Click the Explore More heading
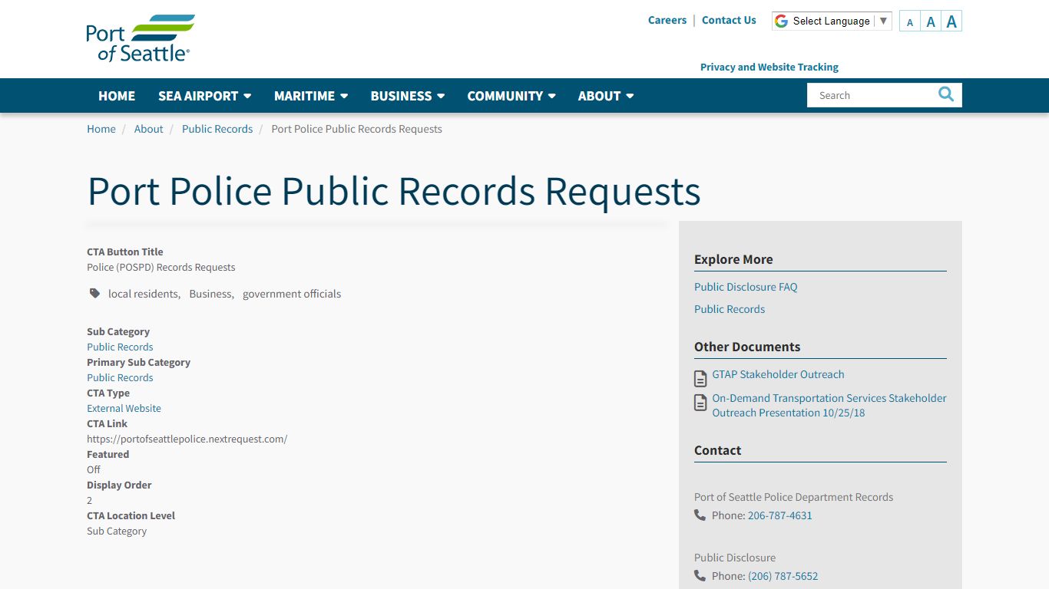Screen dimensions: 1049x589 coord(733,259)
